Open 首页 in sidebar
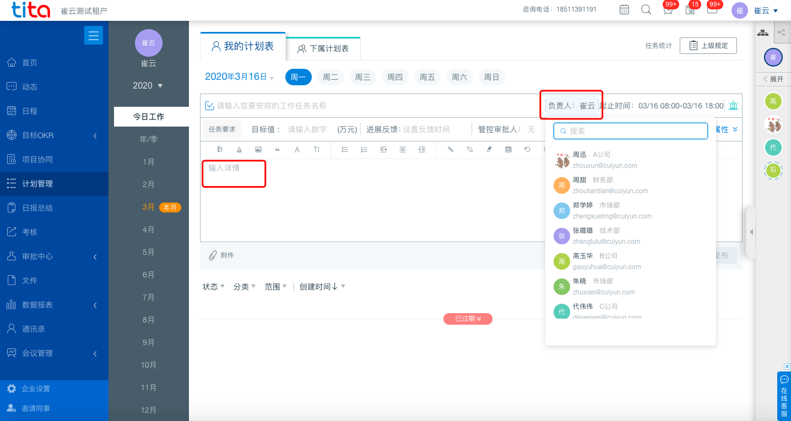The image size is (791, 421). pyautogui.click(x=54, y=63)
